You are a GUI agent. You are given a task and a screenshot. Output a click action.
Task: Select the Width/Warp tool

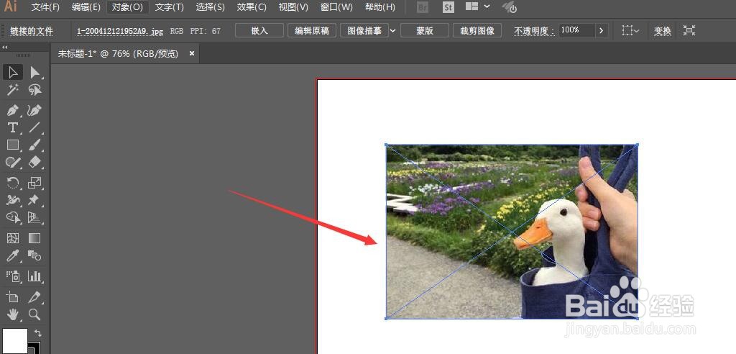[x=13, y=200]
